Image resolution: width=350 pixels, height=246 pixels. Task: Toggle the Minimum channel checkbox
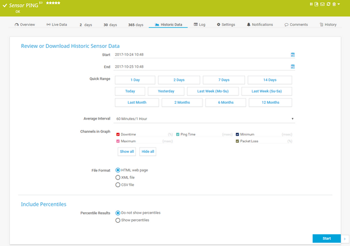coord(237,135)
